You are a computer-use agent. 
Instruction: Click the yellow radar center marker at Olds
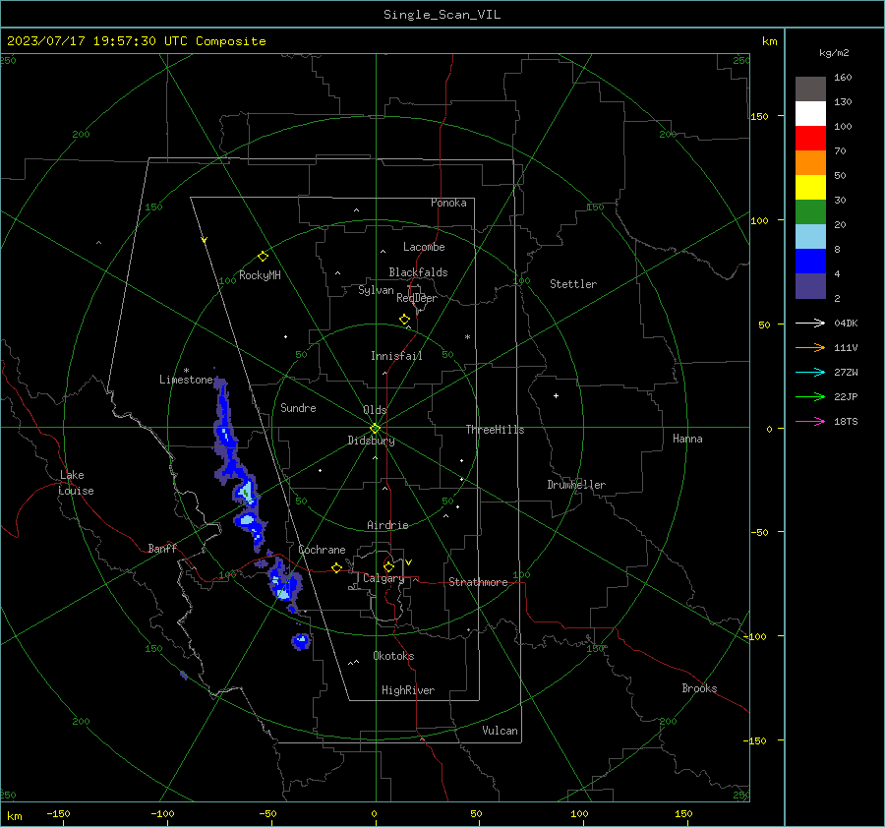click(x=375, y=428)
